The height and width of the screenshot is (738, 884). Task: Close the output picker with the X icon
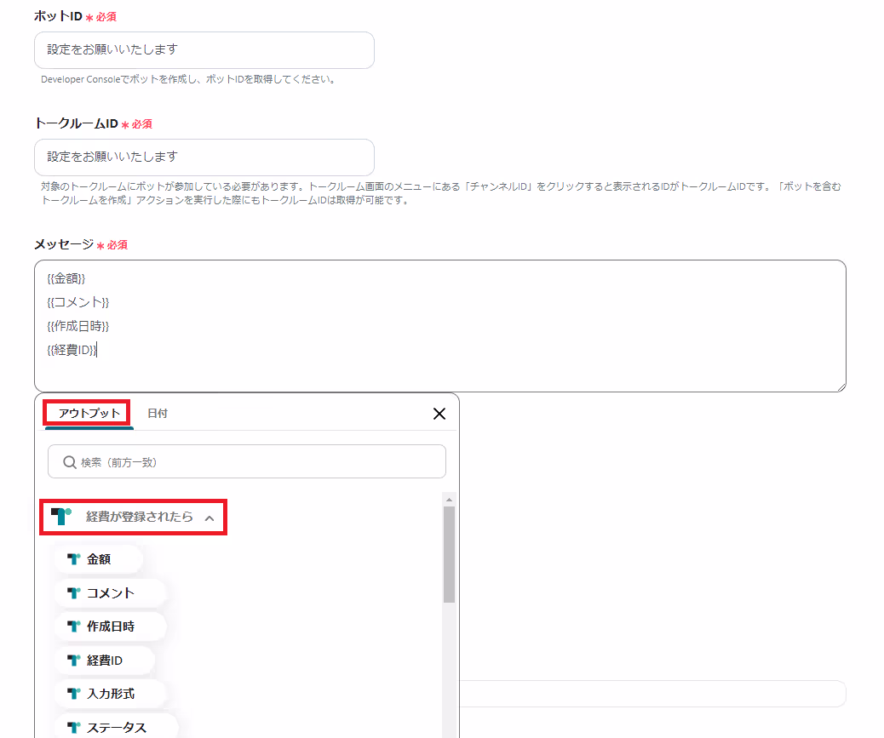439,414
